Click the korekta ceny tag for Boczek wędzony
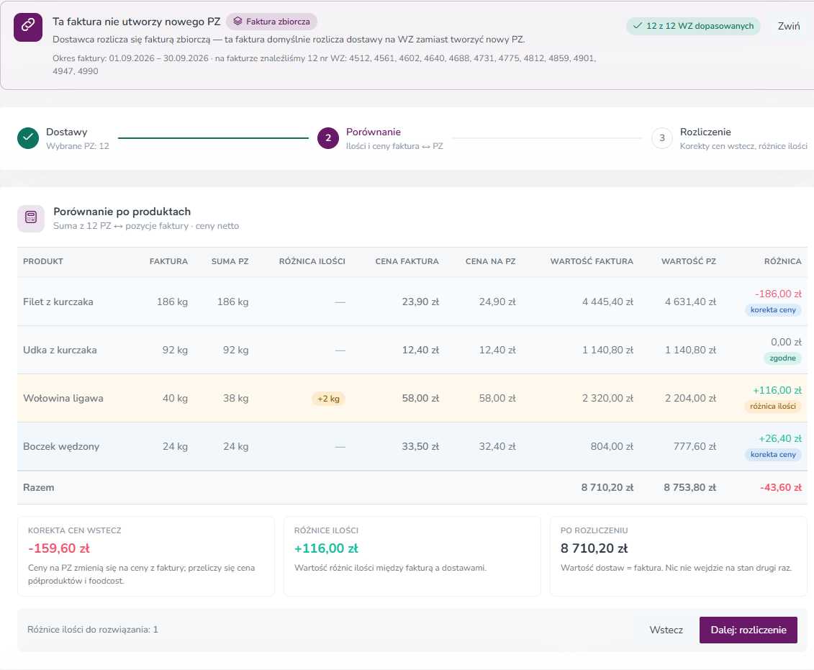The height and width of the screenshot is (670, 814). coord(773,455)
